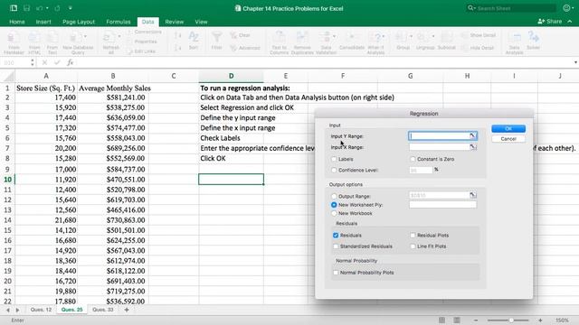
Task: Click the From Text import icon
Action: click(52, 38)
